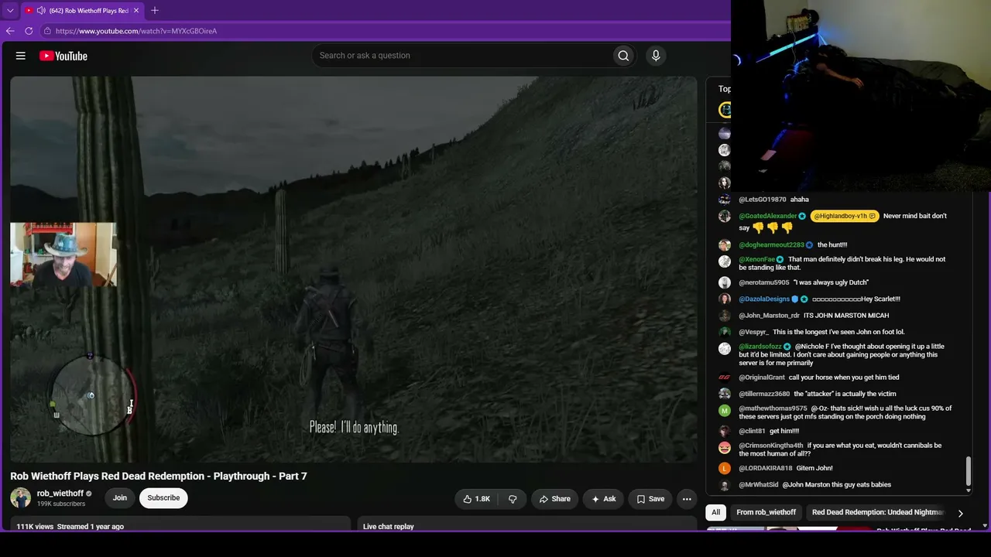Viewport: 991px width, 557px height.
Task: Open @CrimsonKingtha4th's chat avatar
Action: pos(725,448)
